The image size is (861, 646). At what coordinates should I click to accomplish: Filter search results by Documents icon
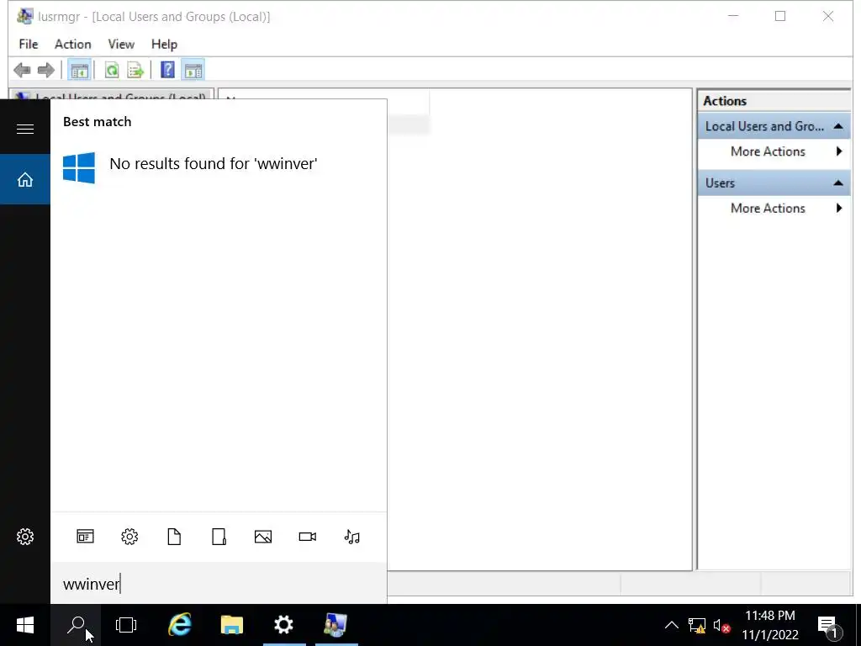pos(174,537)
